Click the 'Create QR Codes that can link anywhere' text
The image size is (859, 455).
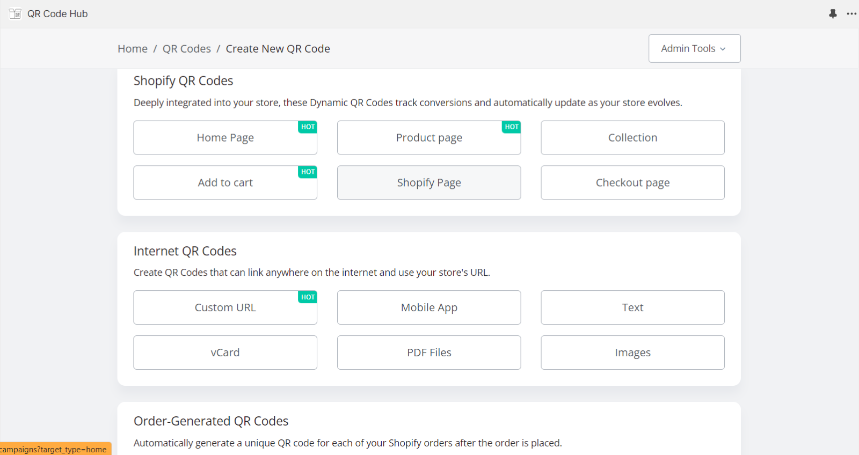[312, 273]
